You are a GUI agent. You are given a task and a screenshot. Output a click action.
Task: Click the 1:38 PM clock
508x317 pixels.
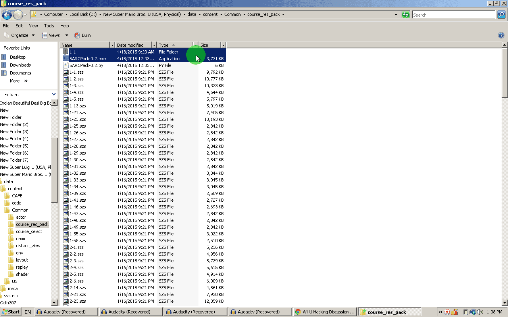[x=494, y=312]
